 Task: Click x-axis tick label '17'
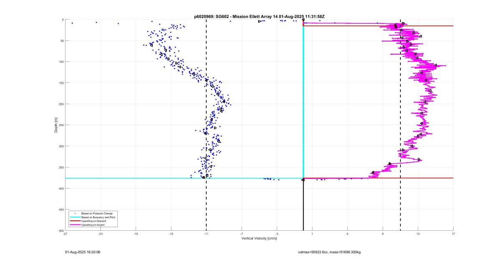[453, 234]
